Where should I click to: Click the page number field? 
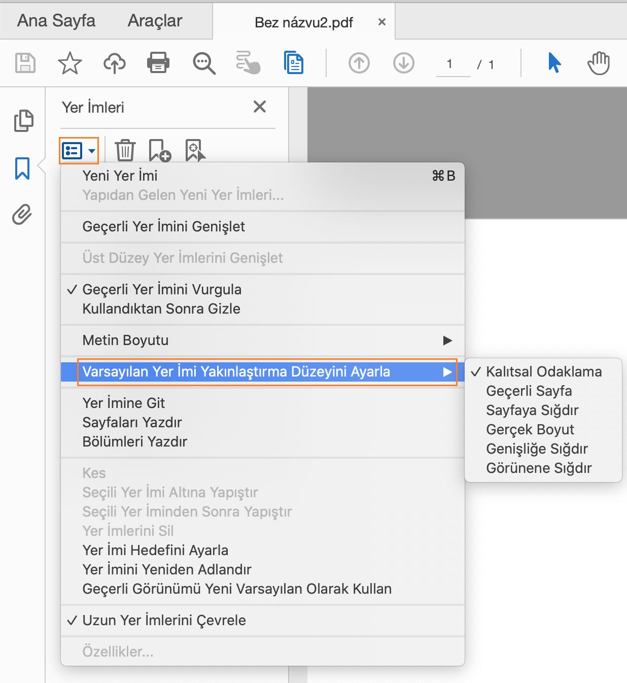tap(454, 64)
